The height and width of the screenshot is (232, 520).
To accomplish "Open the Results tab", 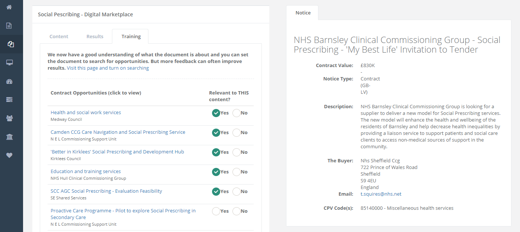I will click(95, 36).
